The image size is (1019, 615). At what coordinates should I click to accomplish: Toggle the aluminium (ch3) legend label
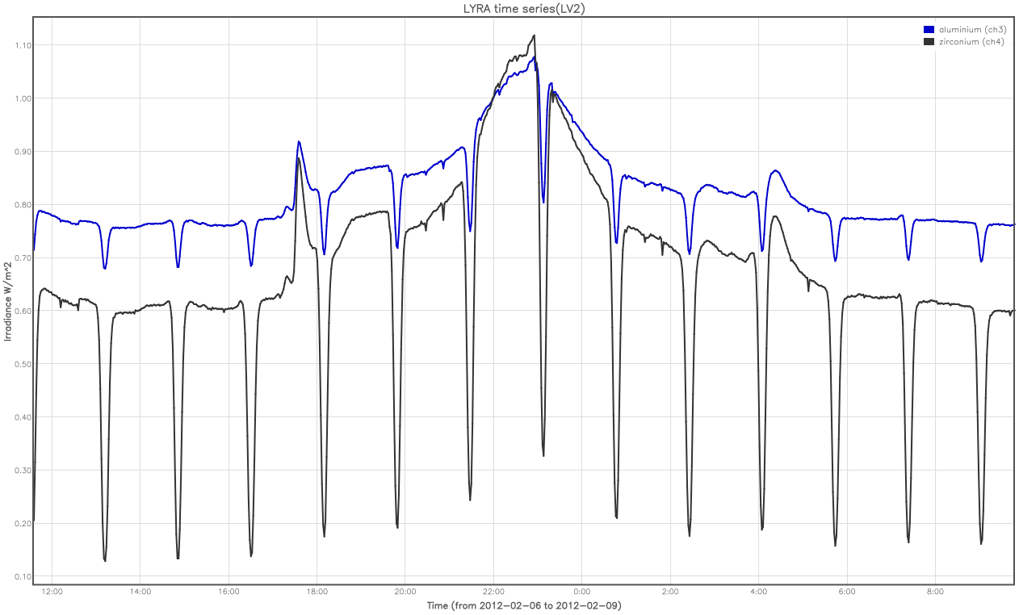coord(966,30)
